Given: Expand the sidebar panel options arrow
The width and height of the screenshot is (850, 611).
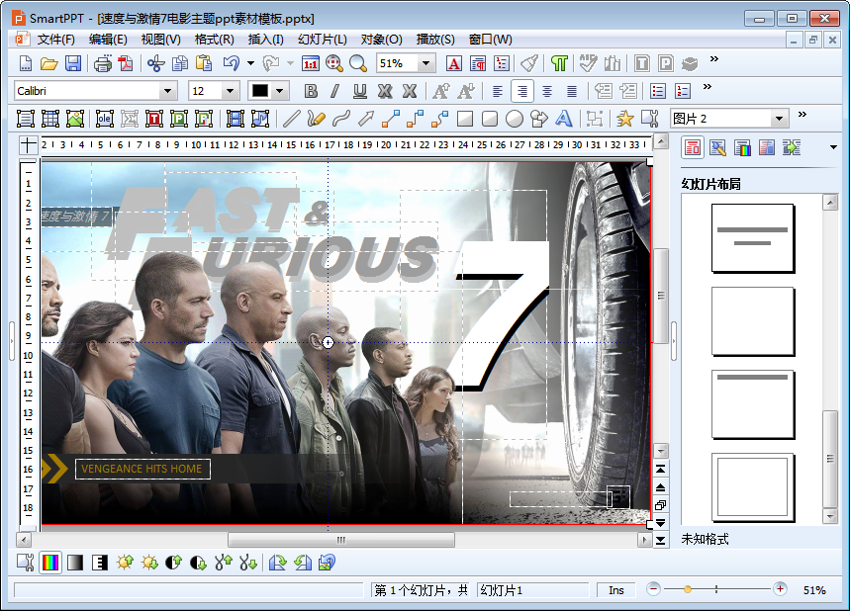Looking at the screenshot, I should [833, 147].
